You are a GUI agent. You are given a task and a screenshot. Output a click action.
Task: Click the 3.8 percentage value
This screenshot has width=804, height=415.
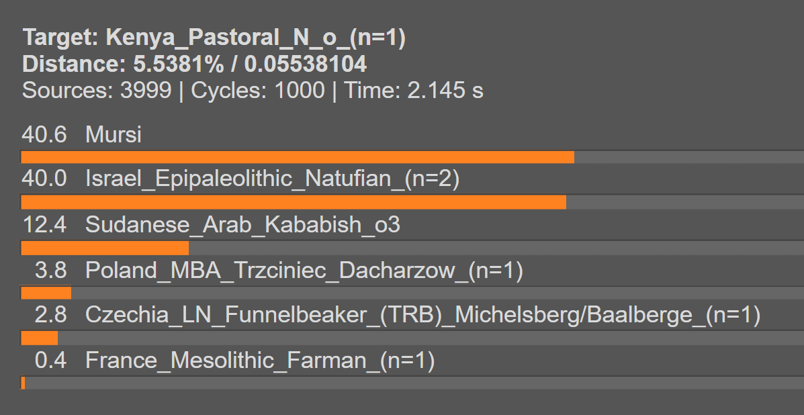coord(50,270)
